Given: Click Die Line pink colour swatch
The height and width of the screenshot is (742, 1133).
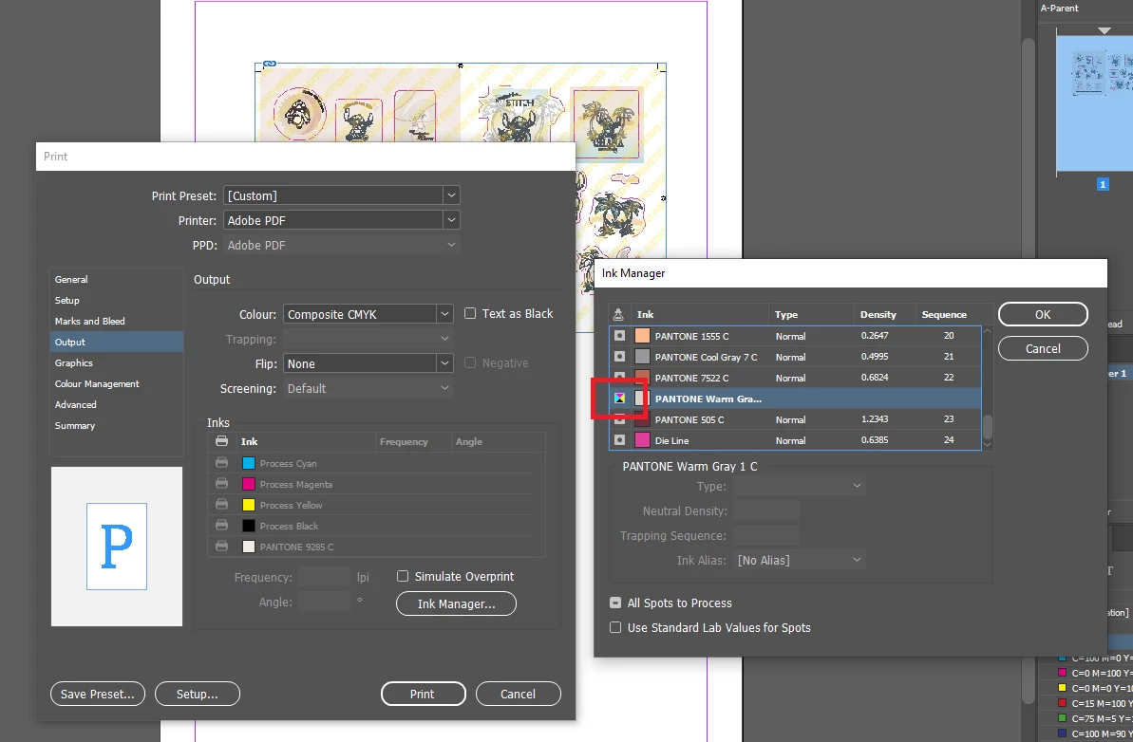Looking at the screenshot, I should (642, 440).
